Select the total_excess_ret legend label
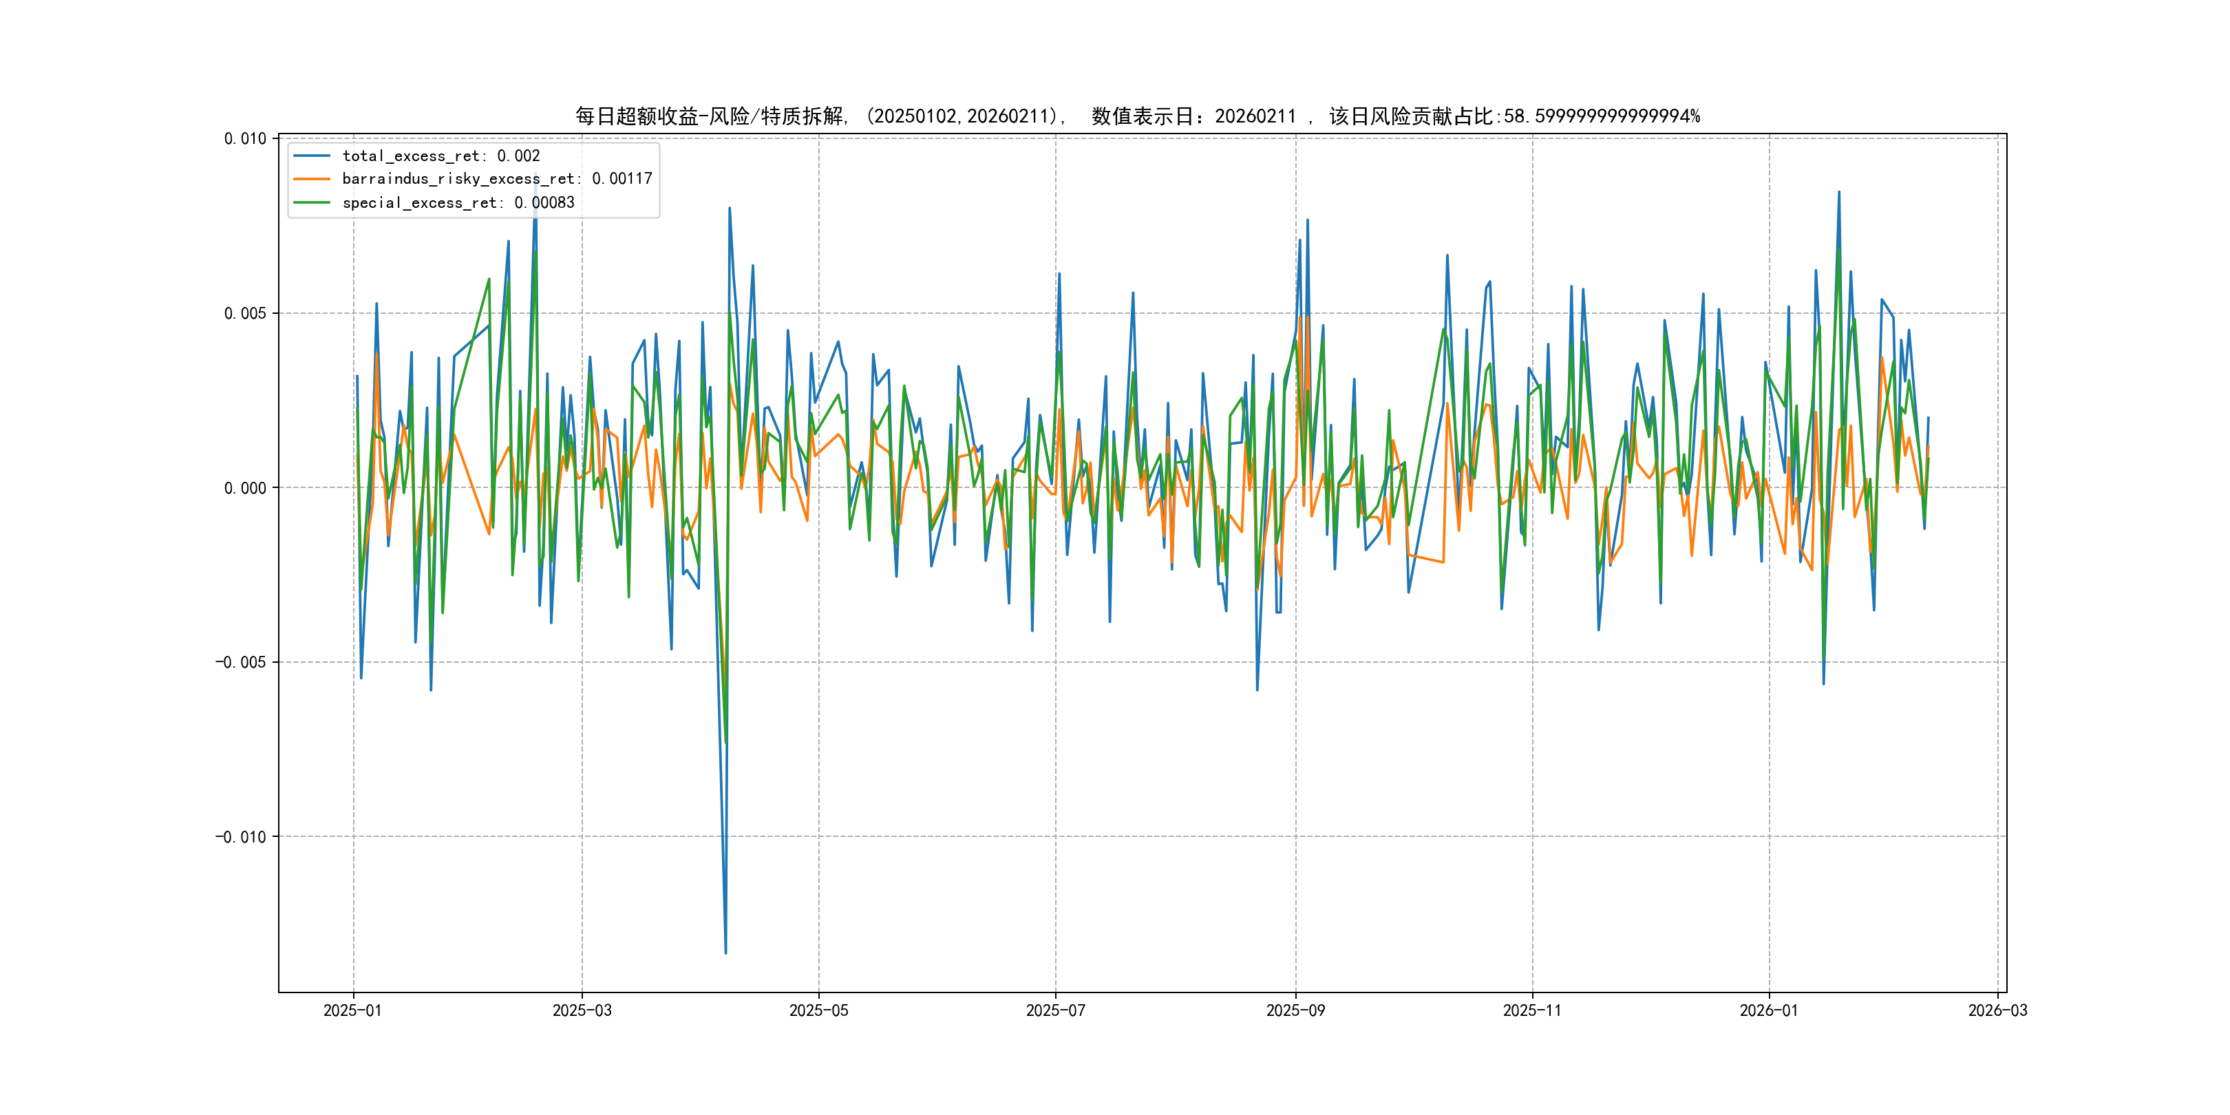2230x1115 pixels. (x=440, y=156)
